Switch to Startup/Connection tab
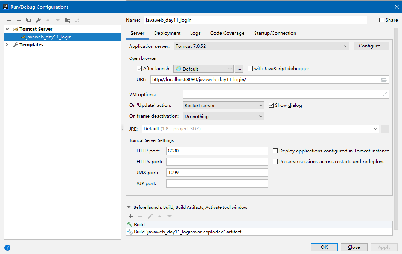The image size is (402, 254). [275, 33]
